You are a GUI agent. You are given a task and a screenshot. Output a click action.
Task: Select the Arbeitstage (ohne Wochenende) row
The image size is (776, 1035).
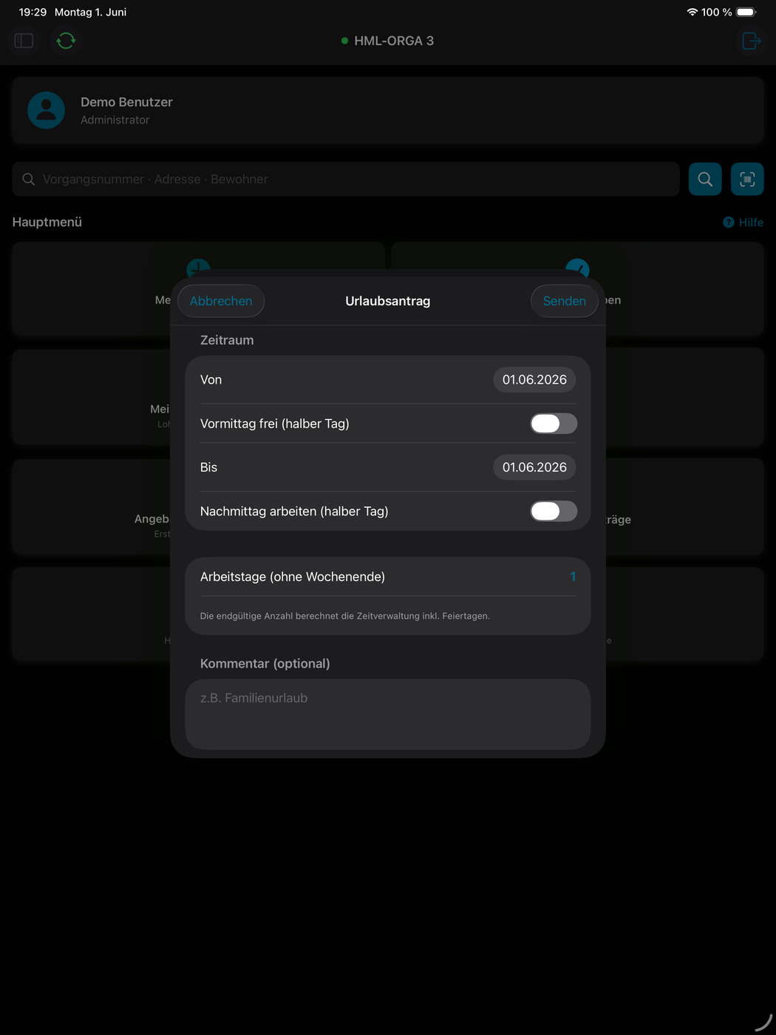click(x=388, y=577)
